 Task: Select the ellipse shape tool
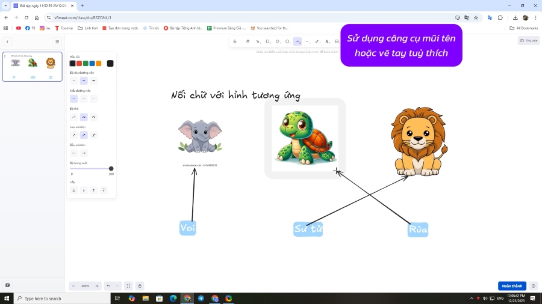pos(287,41)
